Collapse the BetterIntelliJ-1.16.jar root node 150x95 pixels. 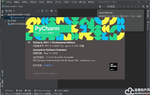click(x=6, y=15)
